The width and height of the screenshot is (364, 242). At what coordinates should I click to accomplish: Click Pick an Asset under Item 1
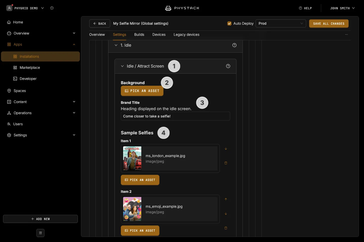click(140, 180)
